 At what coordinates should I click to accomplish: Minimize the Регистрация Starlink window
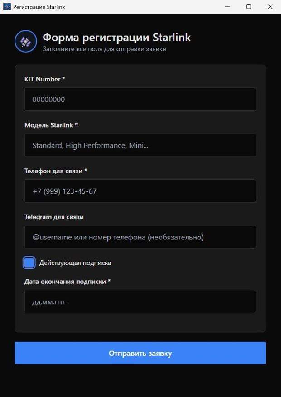(227, 7)
